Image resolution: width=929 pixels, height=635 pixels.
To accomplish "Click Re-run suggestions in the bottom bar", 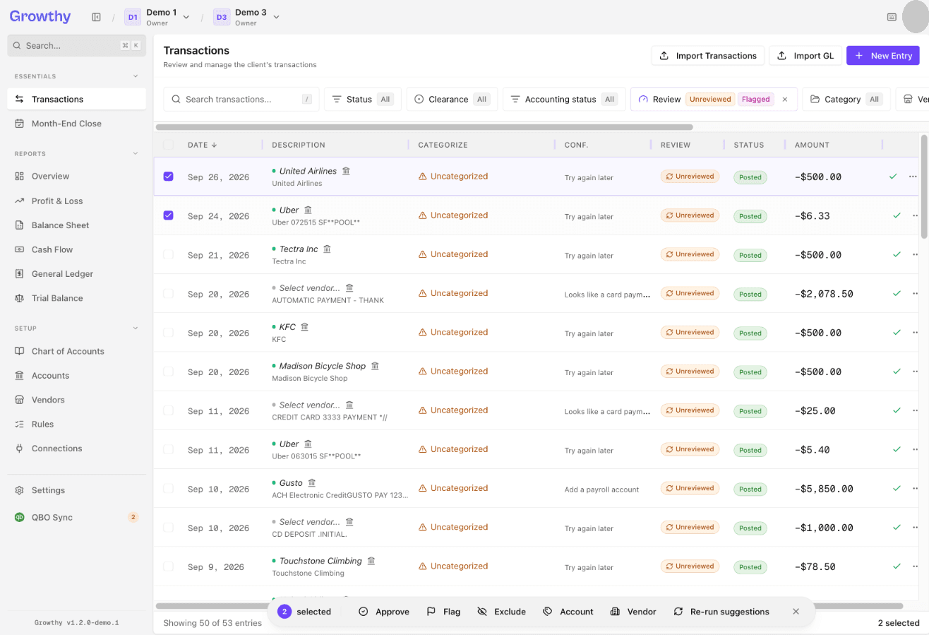I will pos(721,612).
